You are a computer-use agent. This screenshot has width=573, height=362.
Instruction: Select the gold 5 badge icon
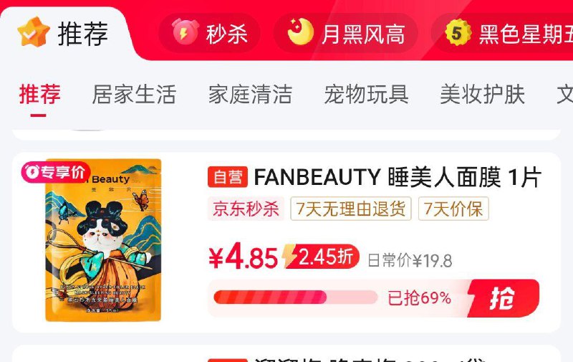pos(458,32)
